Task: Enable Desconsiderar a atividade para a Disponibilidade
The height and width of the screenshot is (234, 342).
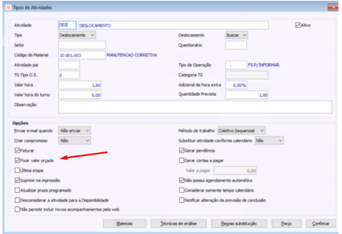Action: click(17, 200)
